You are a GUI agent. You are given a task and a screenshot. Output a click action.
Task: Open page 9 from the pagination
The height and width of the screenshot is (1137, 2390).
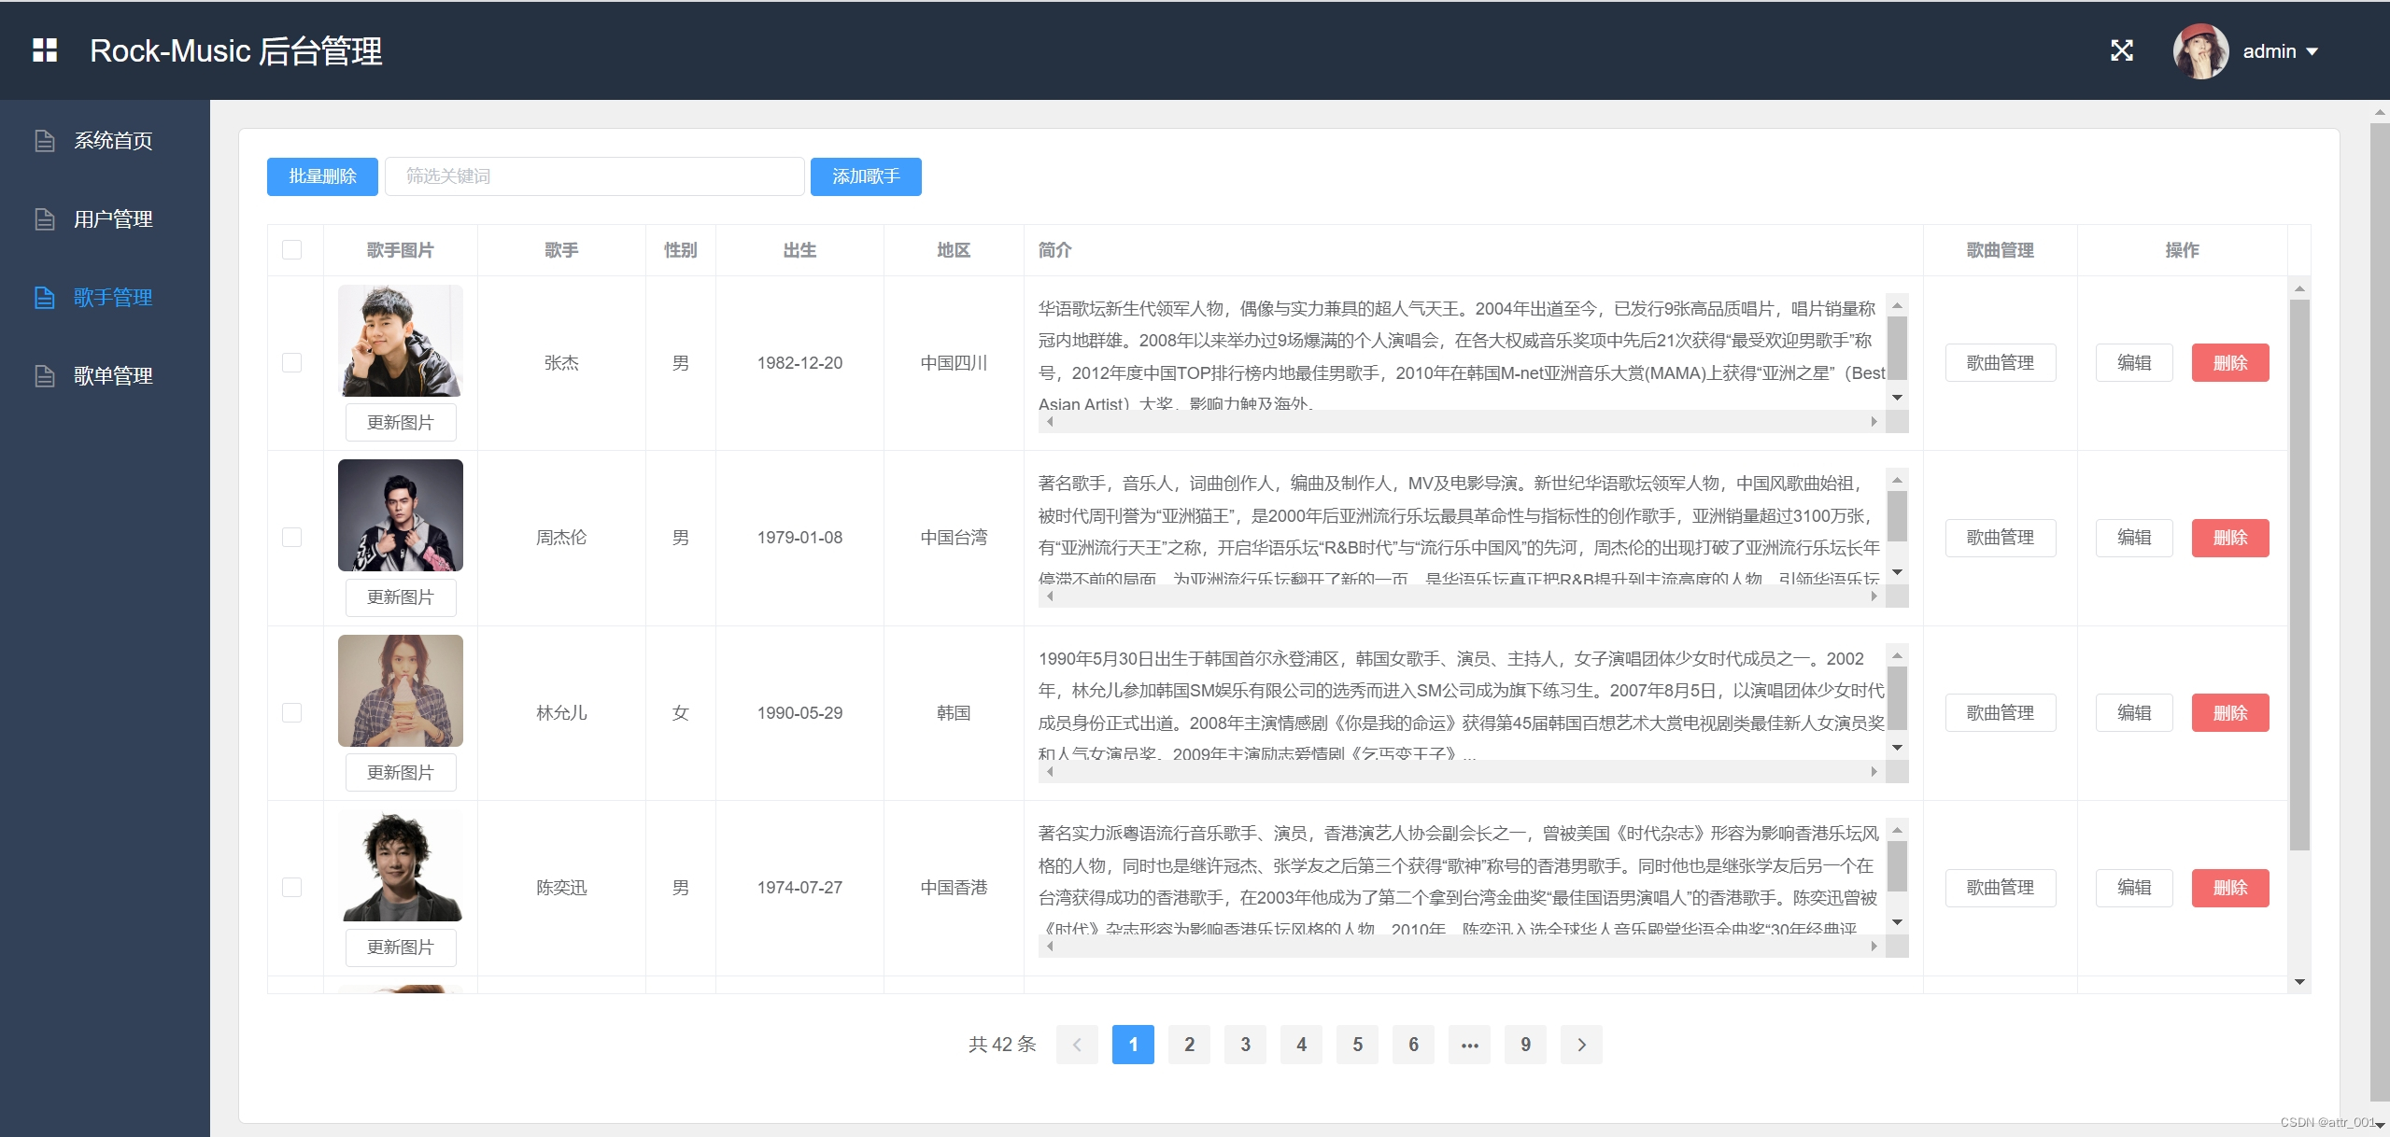(x=1524, y=1045)
